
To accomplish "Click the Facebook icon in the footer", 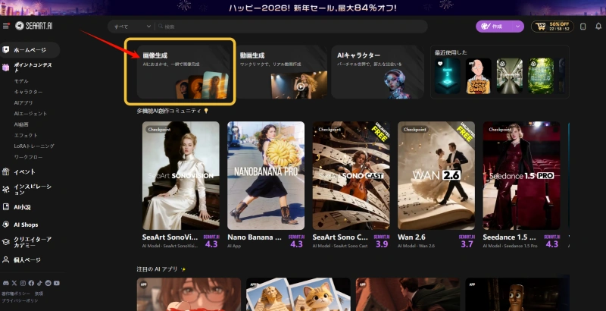I will coord(31,283).
